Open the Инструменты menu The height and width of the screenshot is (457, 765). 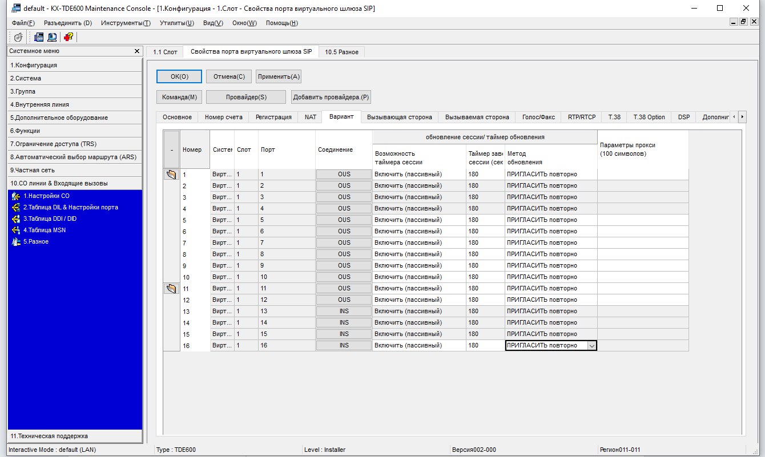(126, 23)
